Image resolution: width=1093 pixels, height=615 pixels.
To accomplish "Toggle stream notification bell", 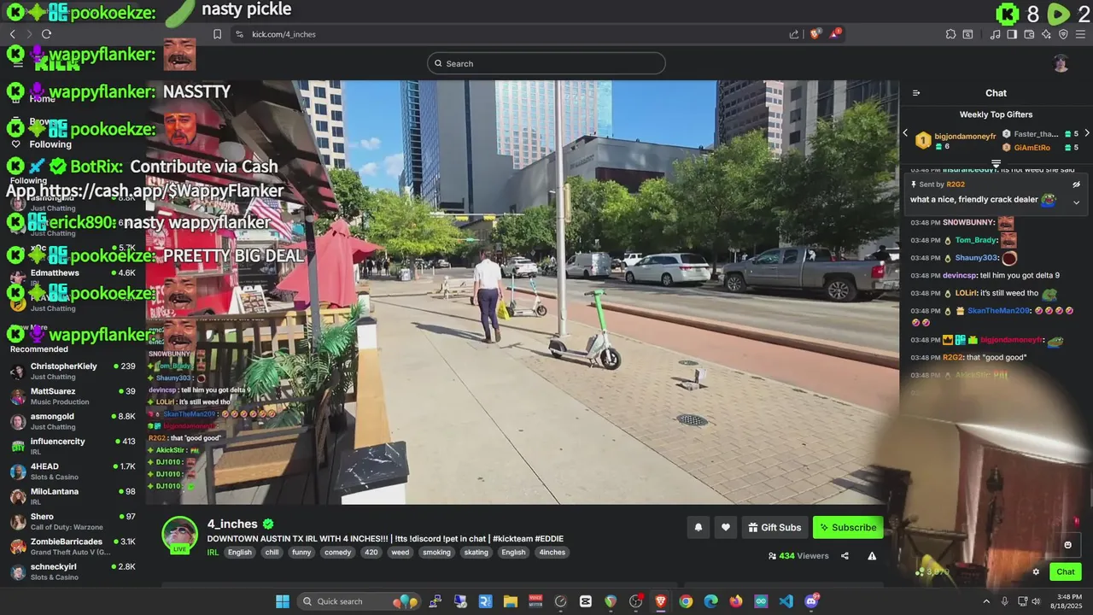I will click(x=698, y=528).
